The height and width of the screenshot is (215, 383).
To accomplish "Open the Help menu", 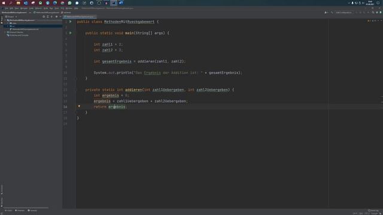I will [x=76, y=8].
